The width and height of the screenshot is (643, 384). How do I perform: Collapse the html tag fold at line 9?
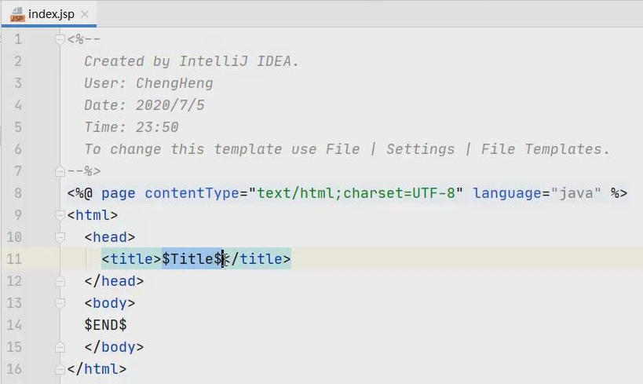pyautogui.click(x=59, y=214)
